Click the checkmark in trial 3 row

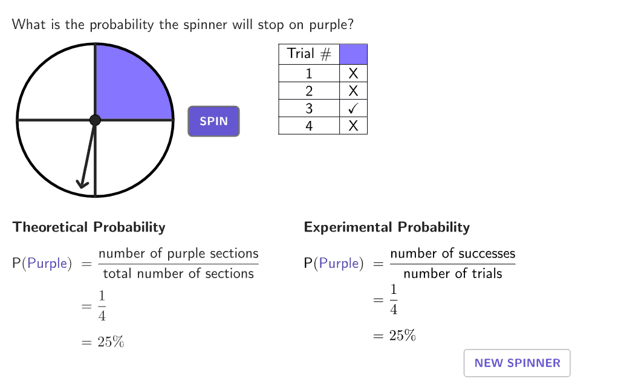pos(353,108)
